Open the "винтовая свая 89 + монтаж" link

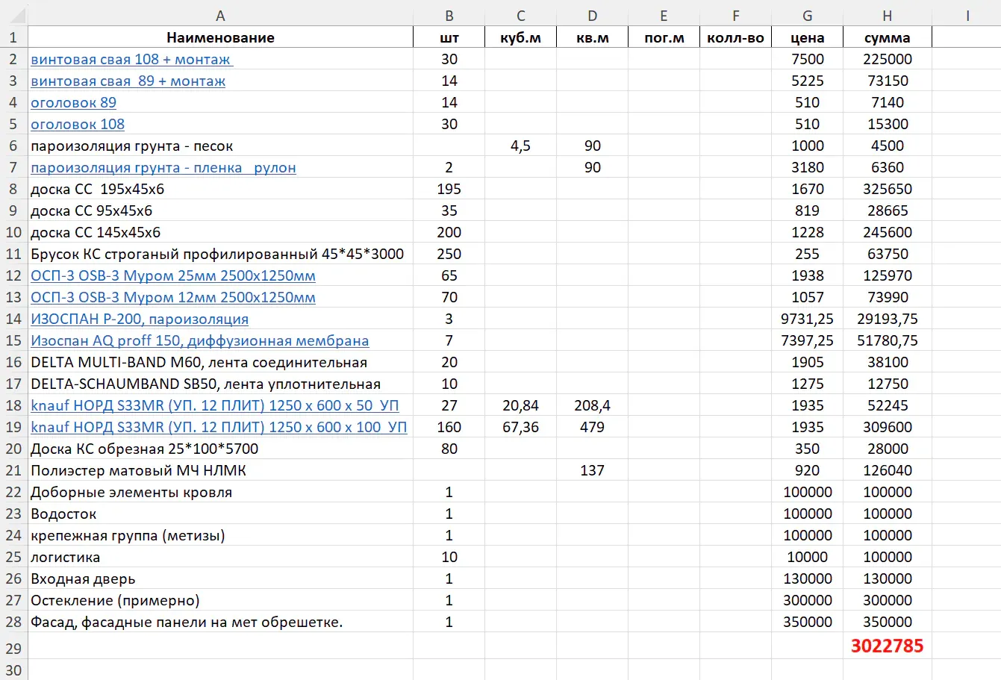(128, 81)
